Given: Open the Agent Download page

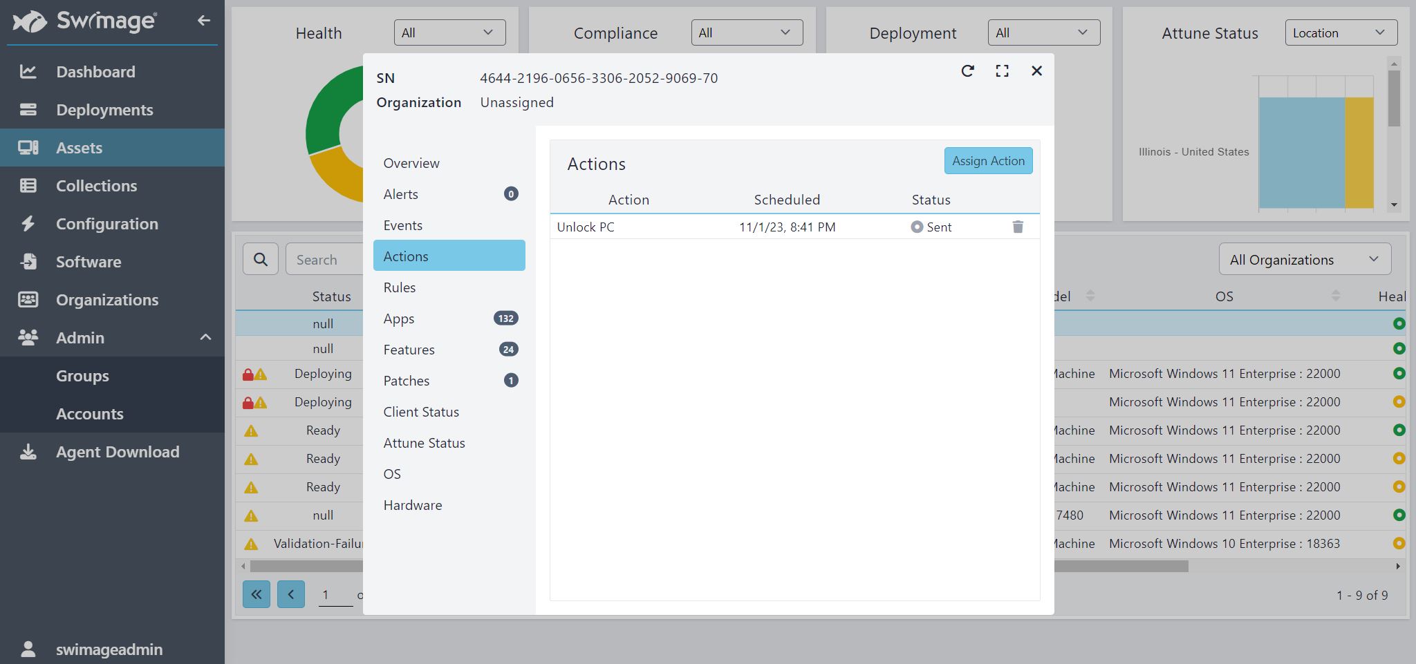Looking at the screenshot, I should coord(112,451).
